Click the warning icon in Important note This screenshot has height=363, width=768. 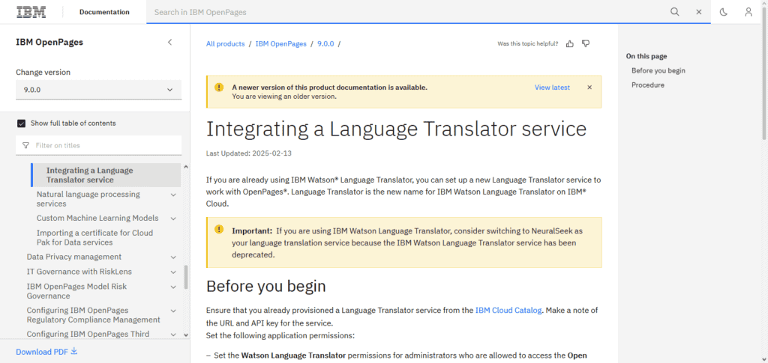219,230
